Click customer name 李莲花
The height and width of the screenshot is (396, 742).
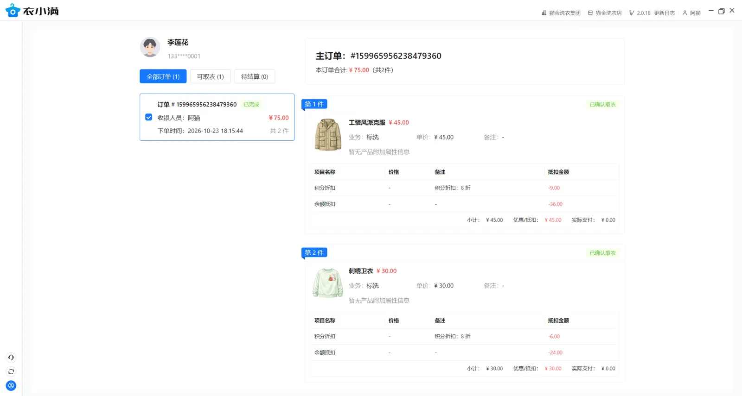click(178, 42)
